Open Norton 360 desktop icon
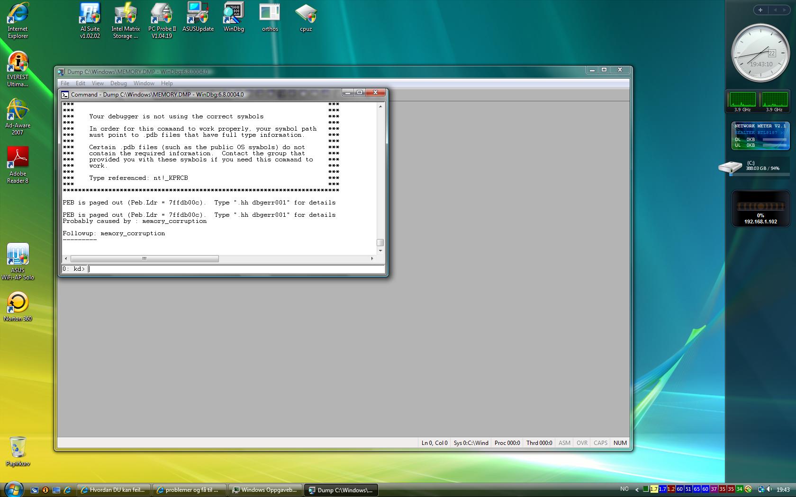 [18, 304]
